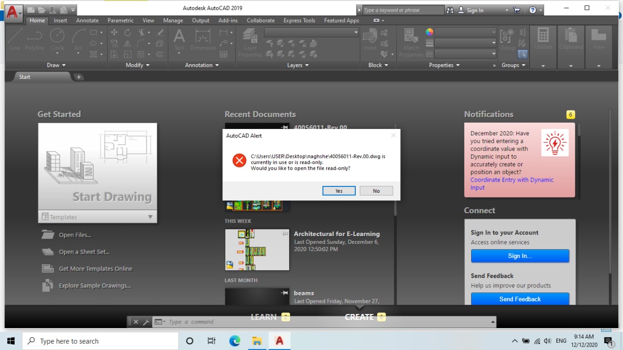Toggle pin on 40056011-Rev.00 document
The height and width of the screenshot is (350, 623).
coord(285,127)
